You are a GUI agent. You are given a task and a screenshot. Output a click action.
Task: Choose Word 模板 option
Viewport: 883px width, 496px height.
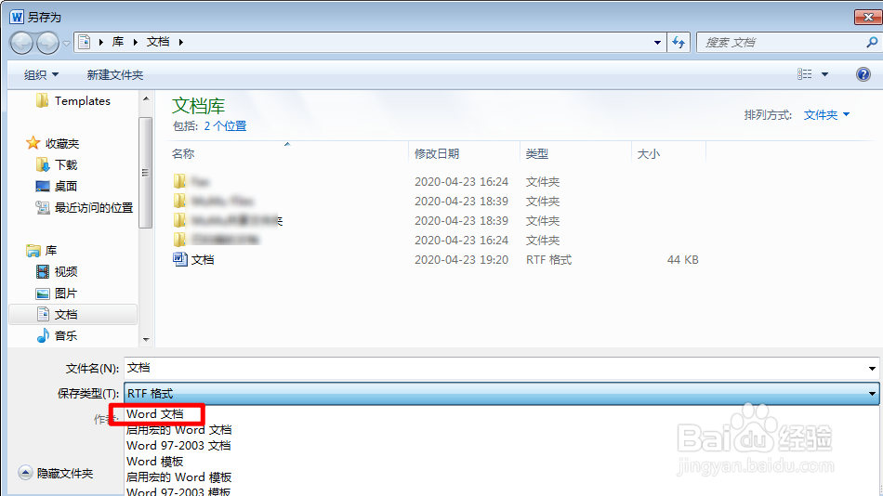(x=155, y=461)
